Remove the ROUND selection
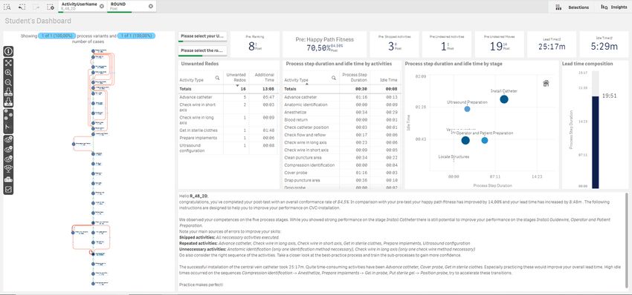This screenshot has height=295, width=632. tap(151, 6)
